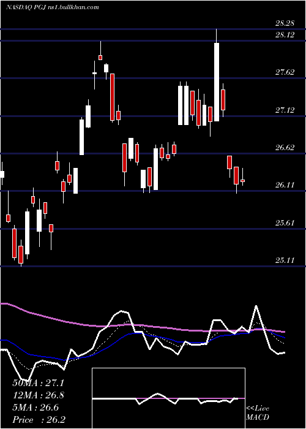The image size is (306, 429).
Task: Open the Live MACD inset chart panel
Action: (x=168, y=398)
